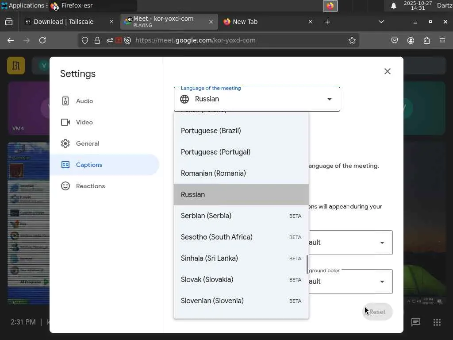453x340 pixels.
Task: Select Serbian (Serbia) language option
Action: tap(206, 216)
